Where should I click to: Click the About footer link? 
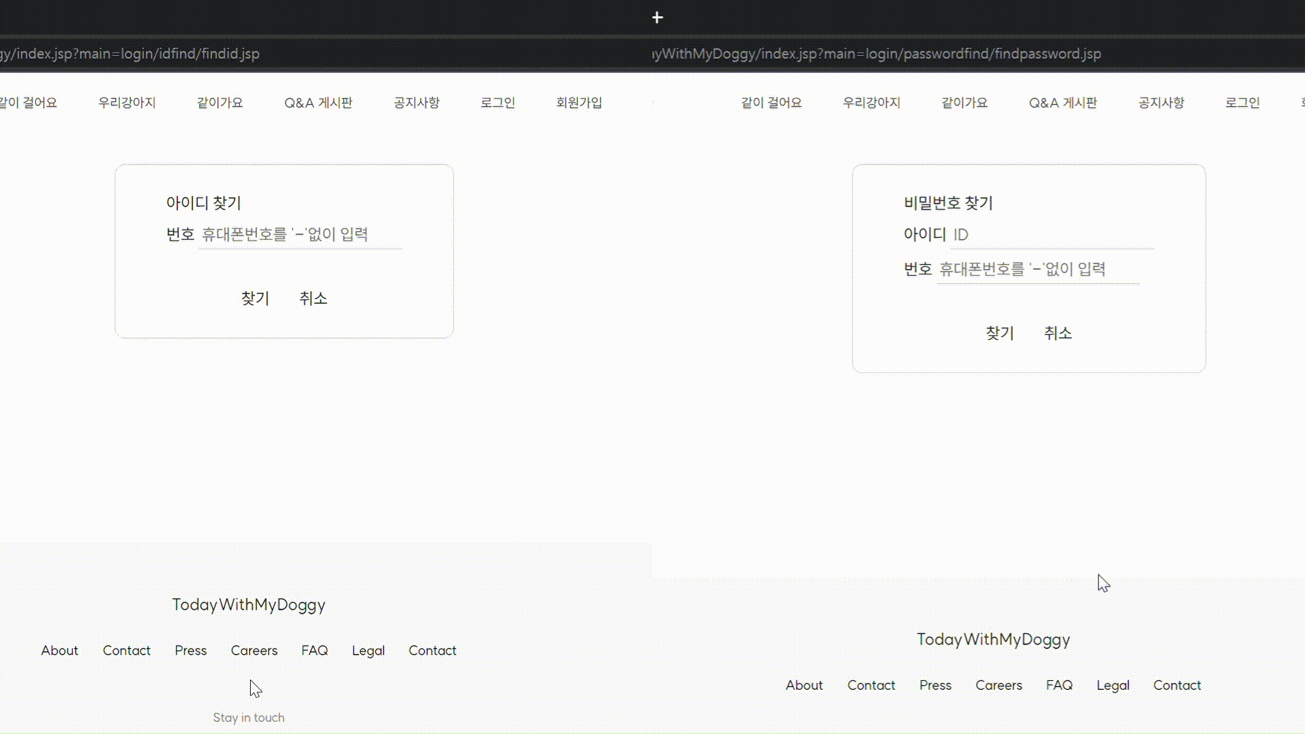pos(60,650)
